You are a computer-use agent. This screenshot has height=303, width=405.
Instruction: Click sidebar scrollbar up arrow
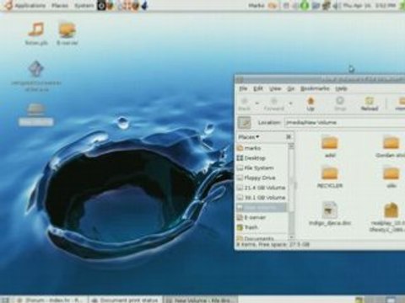[x=291, y=146]
